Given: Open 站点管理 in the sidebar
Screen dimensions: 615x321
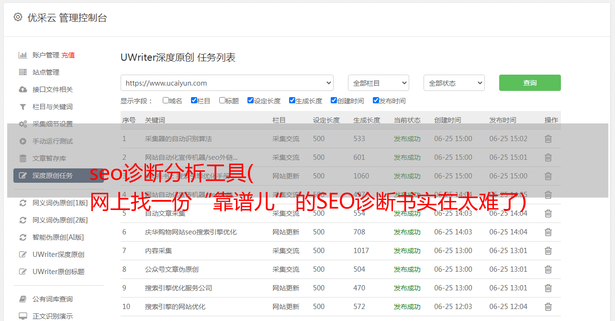Looking at the screenshot, I should pyautogui.click(x=46, y=72).
